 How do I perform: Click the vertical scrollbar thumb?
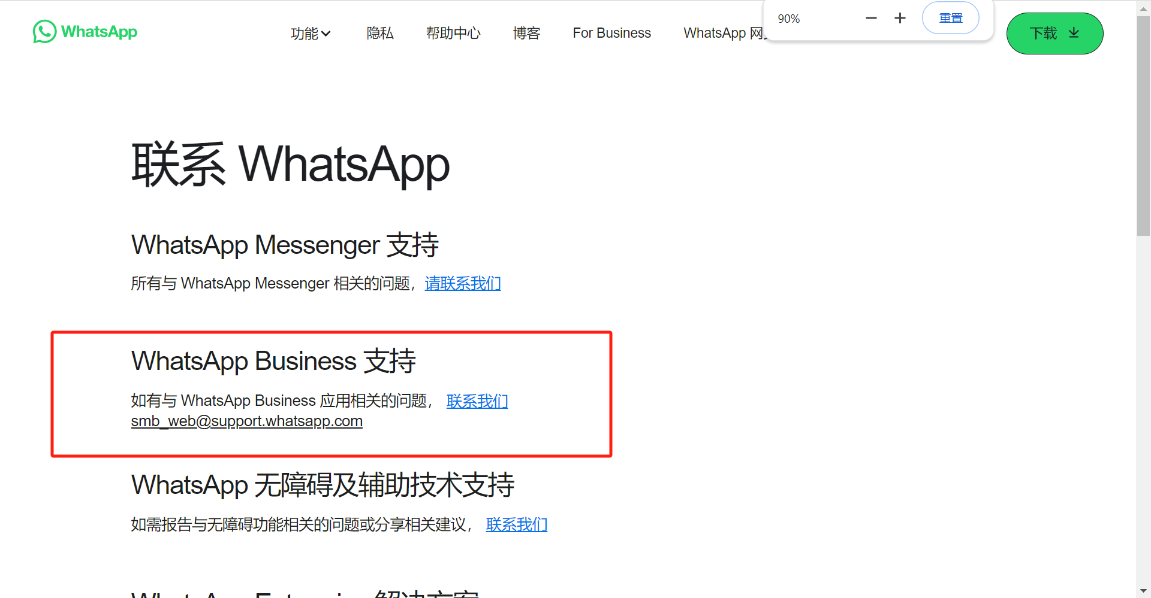pyautogui.click(x=1143, y=126)
